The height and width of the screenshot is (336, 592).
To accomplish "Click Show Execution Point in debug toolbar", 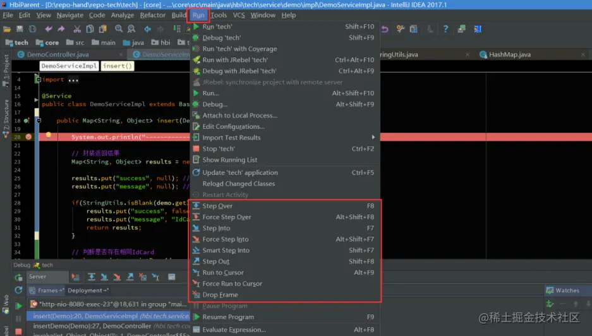I will pos(75,277).
